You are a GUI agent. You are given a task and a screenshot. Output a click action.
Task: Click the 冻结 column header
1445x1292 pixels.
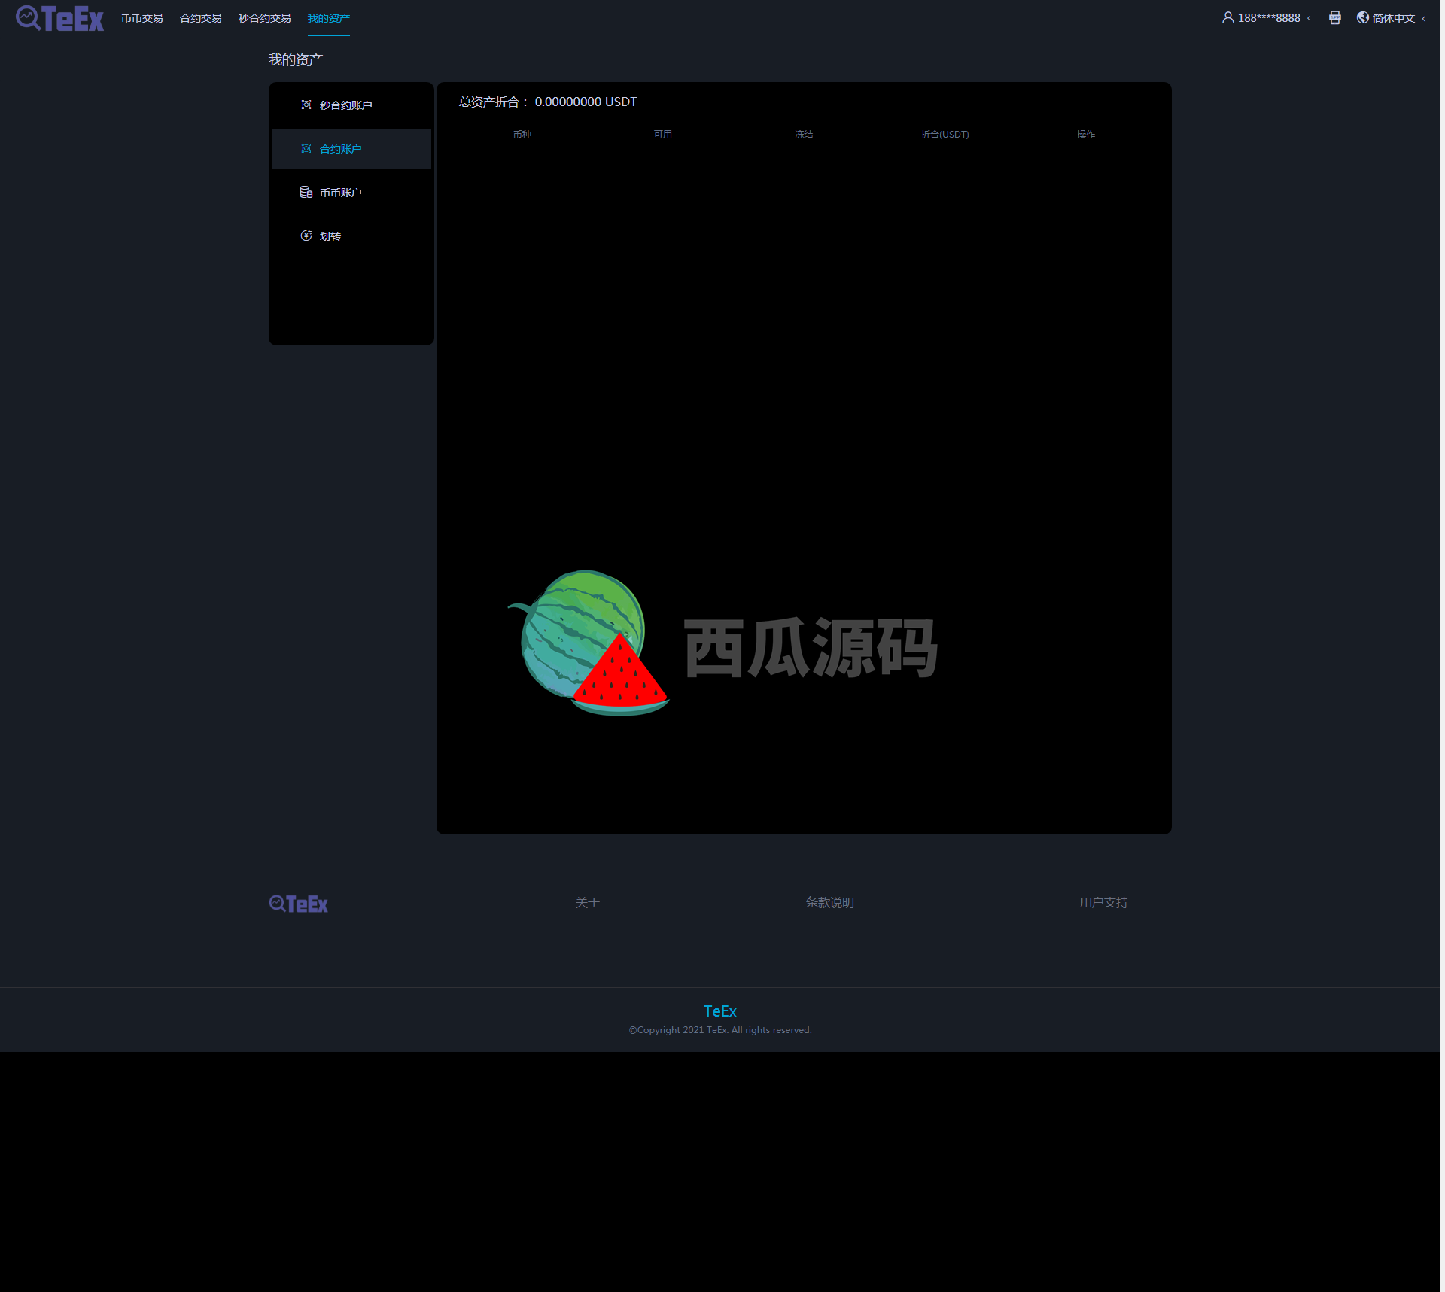(804, 135)
